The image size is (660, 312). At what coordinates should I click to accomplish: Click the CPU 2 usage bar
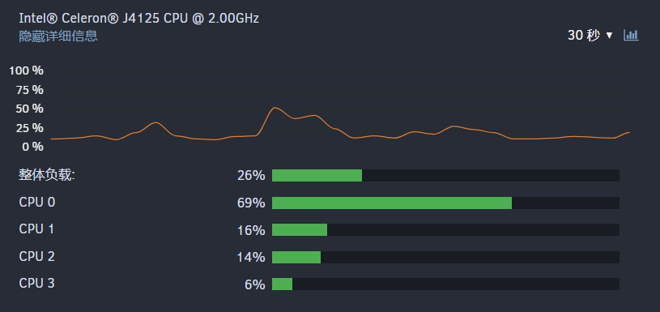[x=445, y=257]
